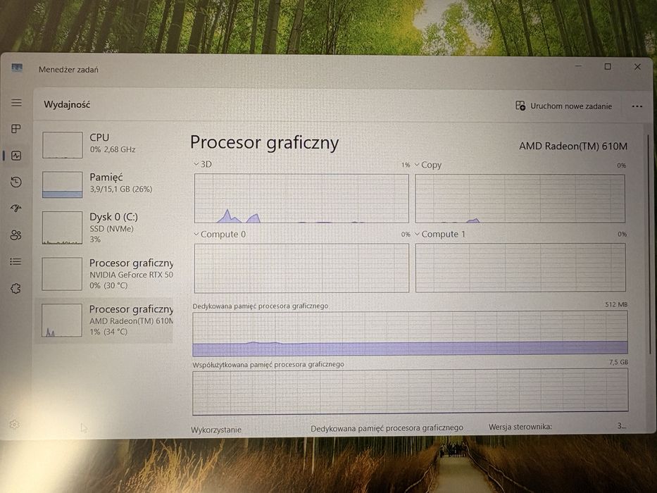Click the Task Manager app icon
The image size is (657, 493).
pyautogui.click(x=17, y=68)
